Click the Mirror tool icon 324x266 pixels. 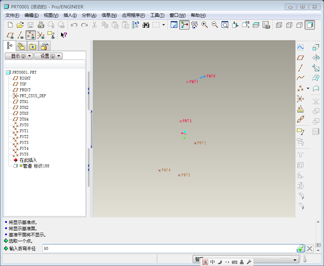pos(316,102)
